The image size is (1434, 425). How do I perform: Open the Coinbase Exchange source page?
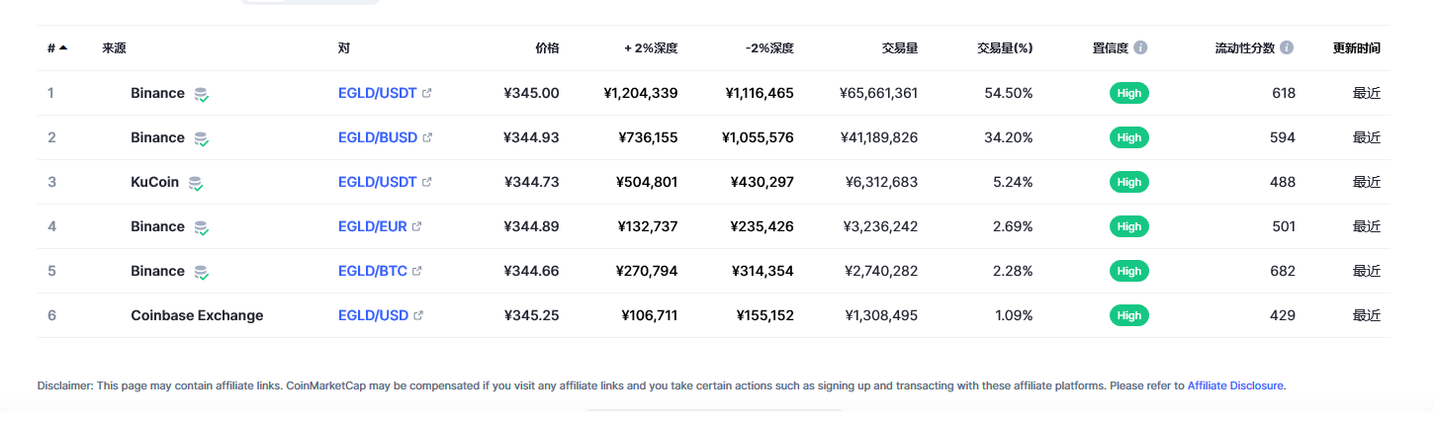[197, 315]
